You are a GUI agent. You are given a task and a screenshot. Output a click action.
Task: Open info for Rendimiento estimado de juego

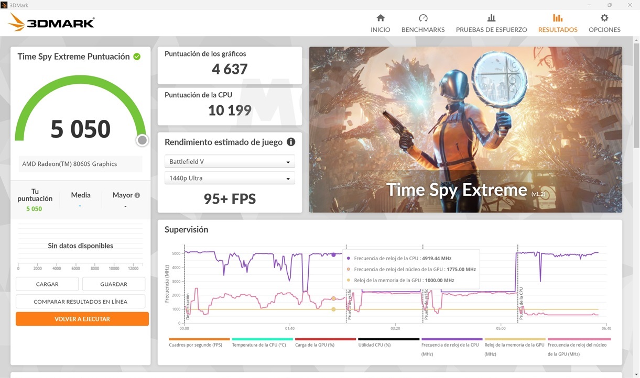pyautogui.click(x=291, y=142)
